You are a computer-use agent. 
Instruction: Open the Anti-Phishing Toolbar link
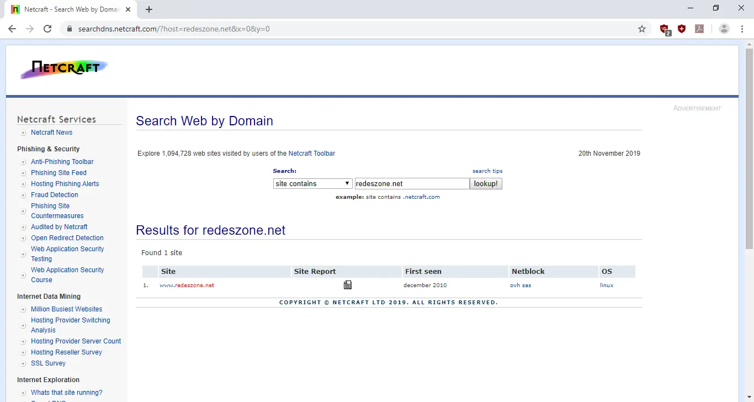tap(62, 162)
